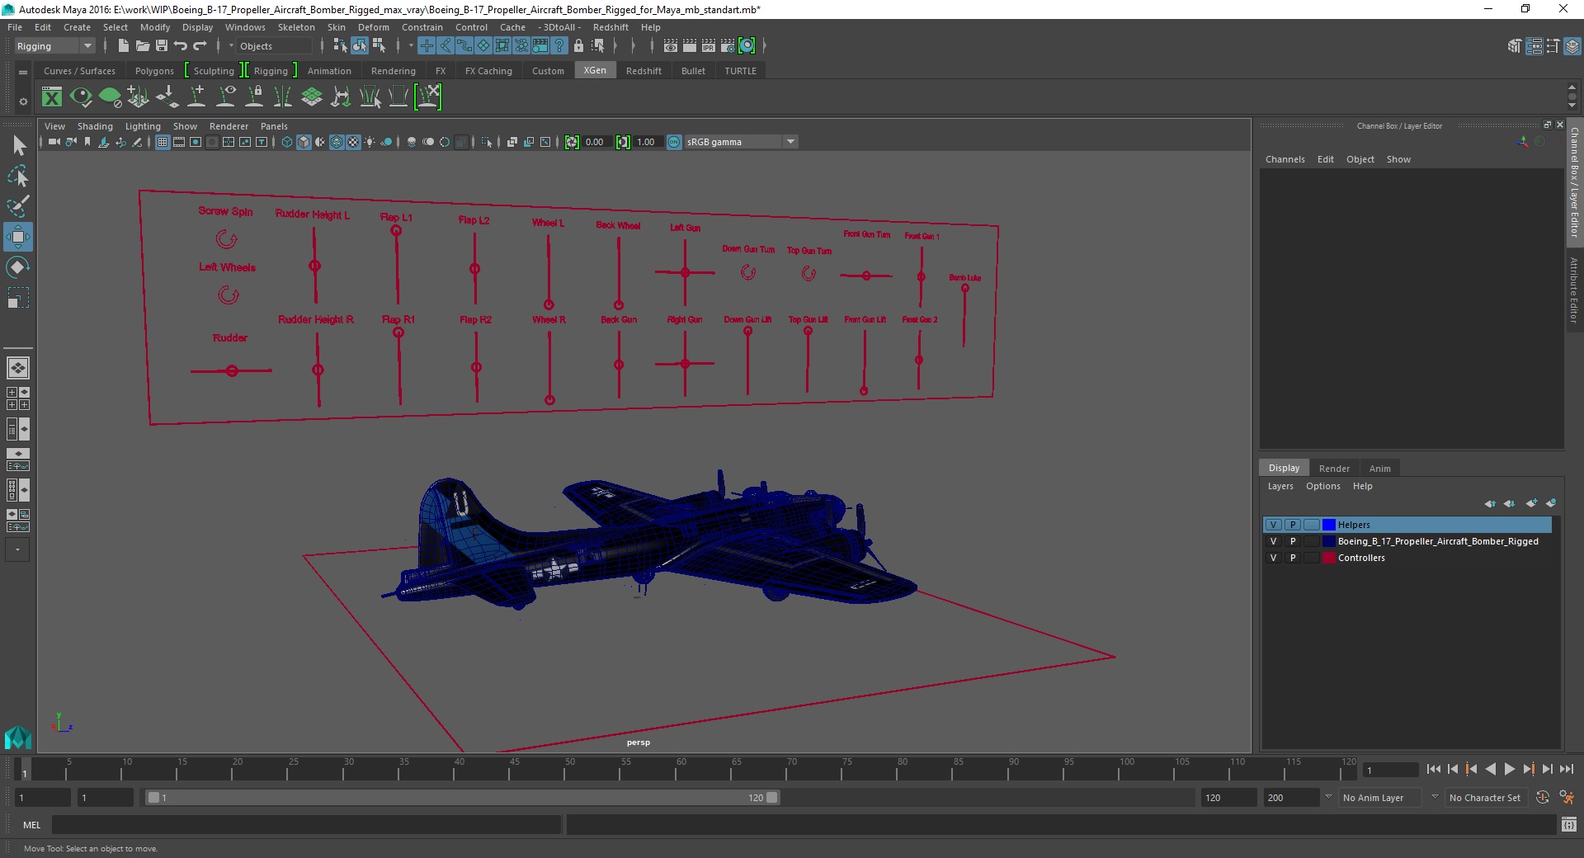
Task: Click the XGen preview eye icon
Action: 81,97
